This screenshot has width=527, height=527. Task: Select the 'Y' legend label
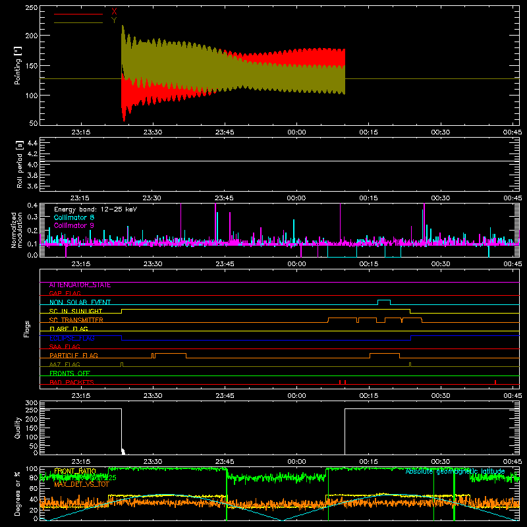click(x=114, y=20)
